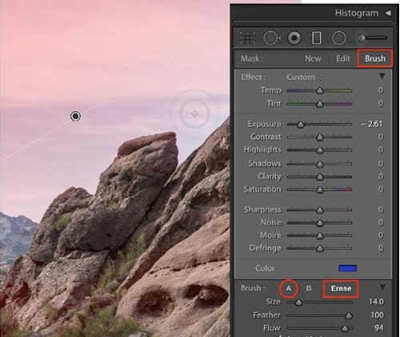Open the Effect Custom preset dropdown
This screenshot has height=337, width=400.
[304, 77]
